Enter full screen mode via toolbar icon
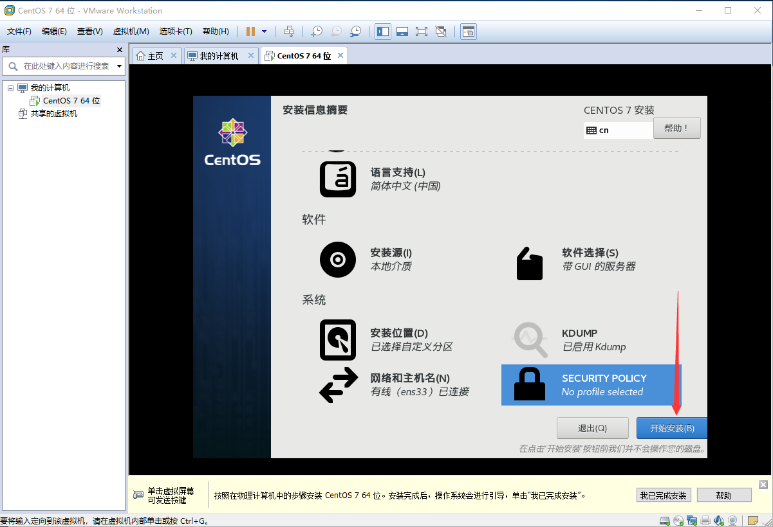Image resolution: width=773 pixels, height=527 pixels. pos(422,31)
